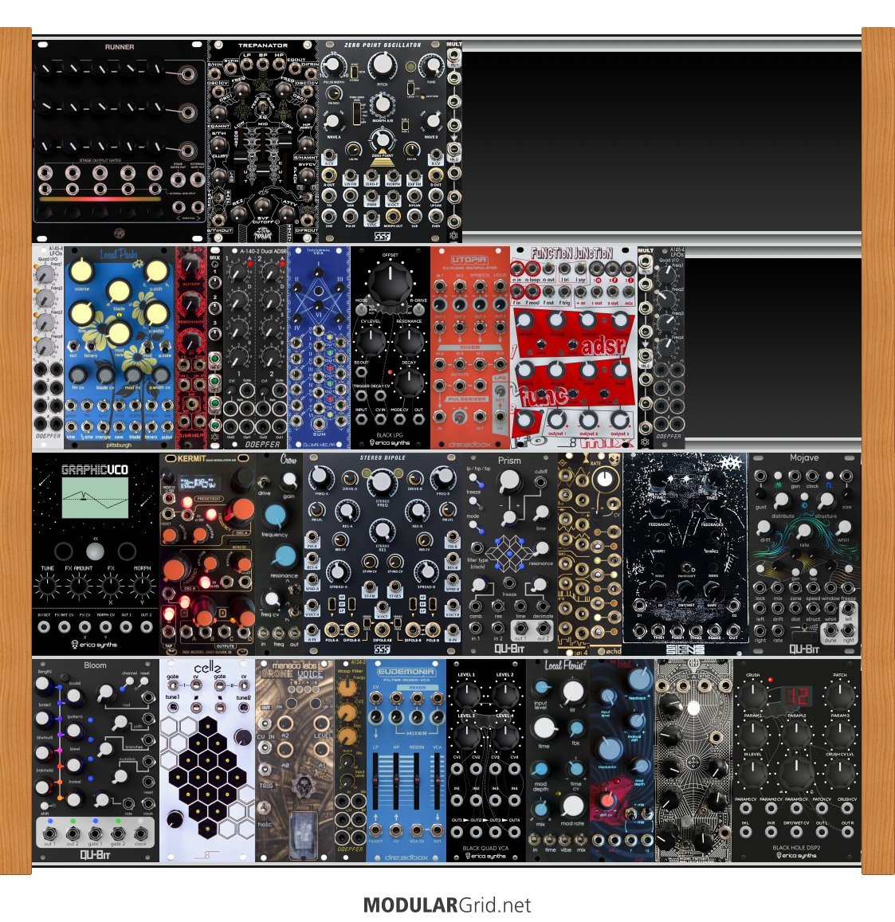Click the Black Hole DSP2 red numeric display
895x922 pixels.
click(797, 696)
